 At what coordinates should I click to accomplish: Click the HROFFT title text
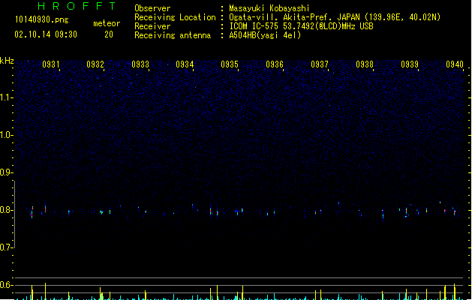pos(77,6)
